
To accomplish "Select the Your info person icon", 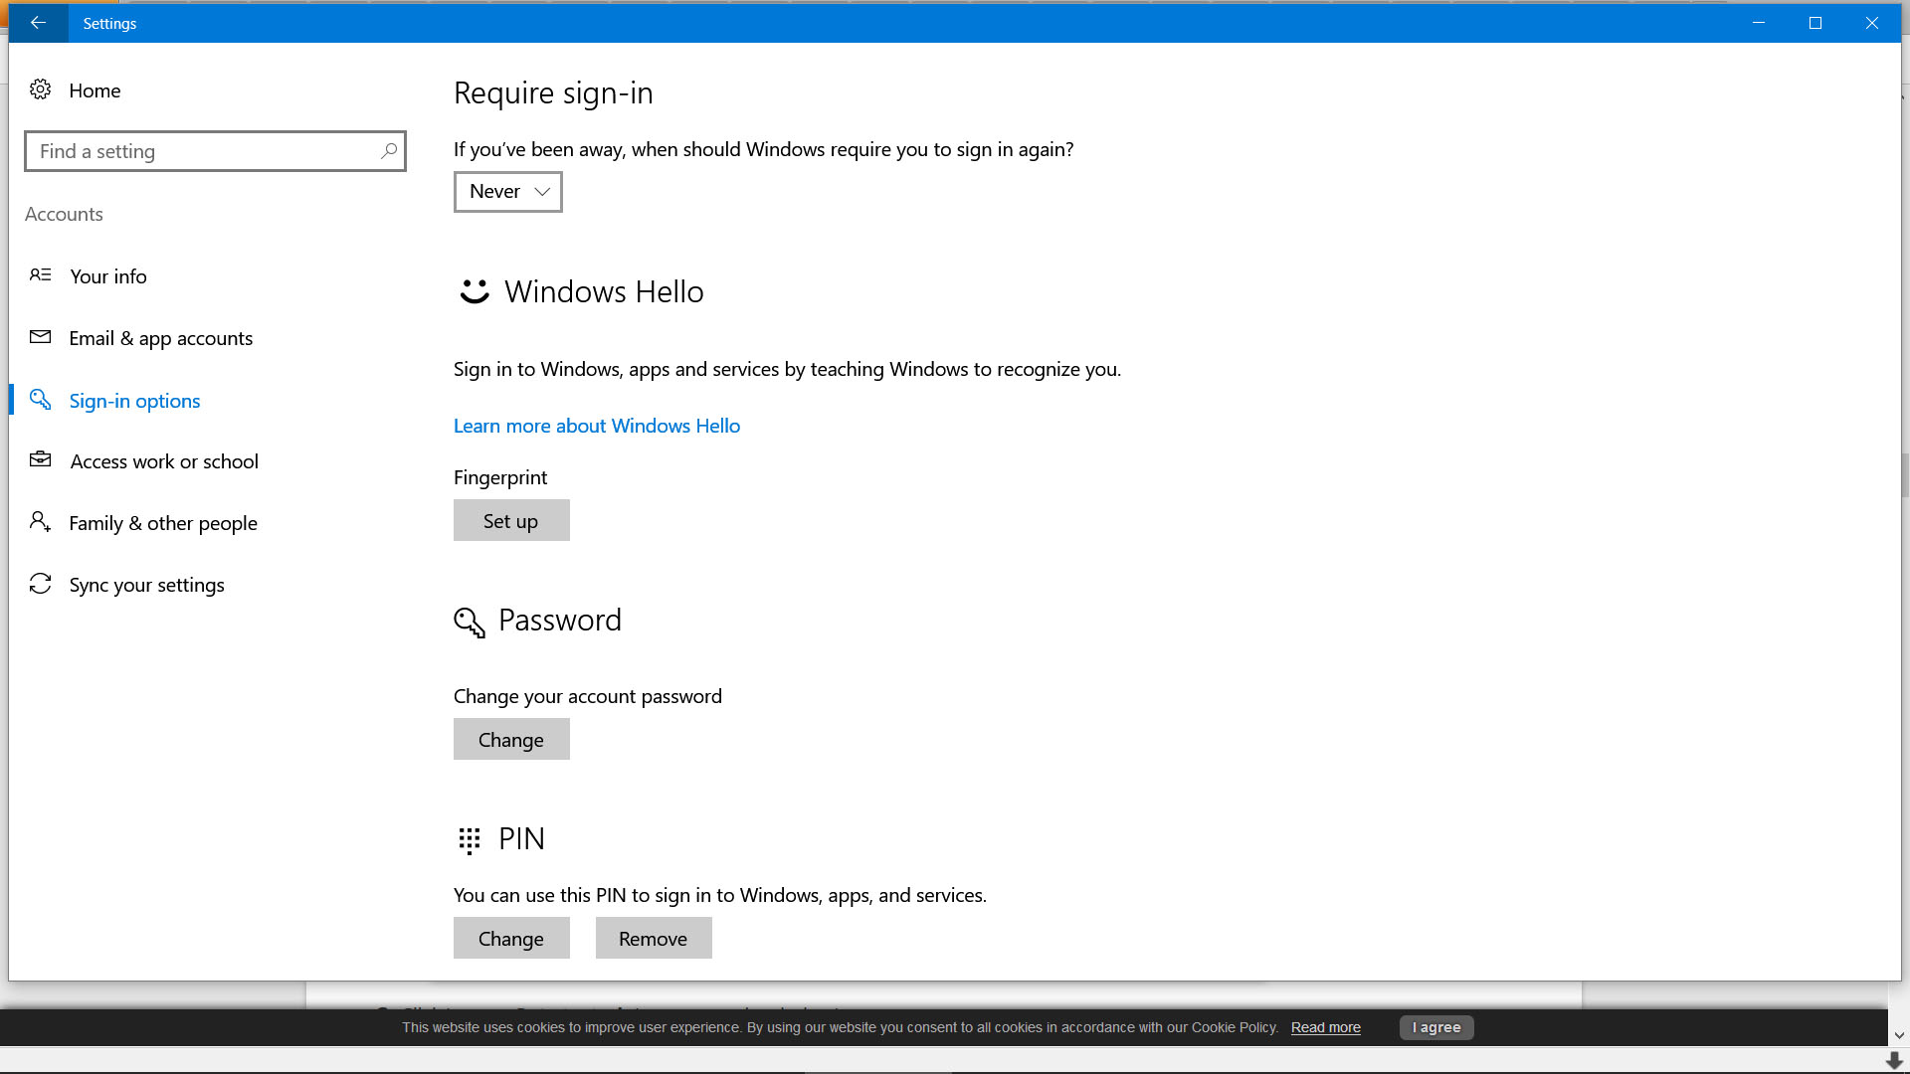I will coord(40,275).
